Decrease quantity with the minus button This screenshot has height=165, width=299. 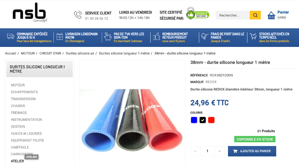point(195,151)
